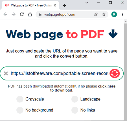Open the tab search chevron
Viewport: 127px width, 121px height.
87,3
